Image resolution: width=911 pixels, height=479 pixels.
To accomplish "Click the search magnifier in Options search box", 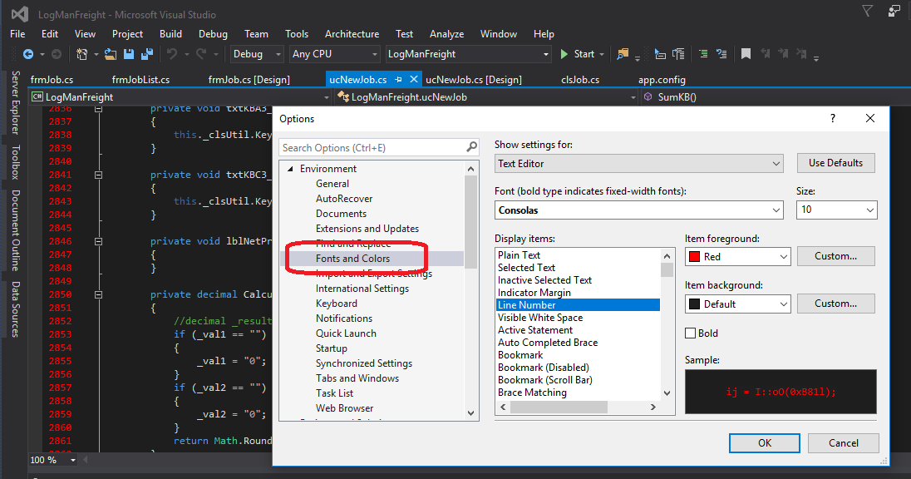I will tap(471, 147).
